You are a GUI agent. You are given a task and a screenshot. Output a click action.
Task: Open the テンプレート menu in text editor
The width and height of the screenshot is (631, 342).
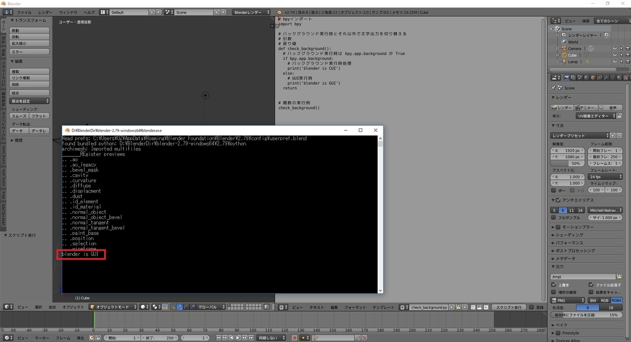383,307
